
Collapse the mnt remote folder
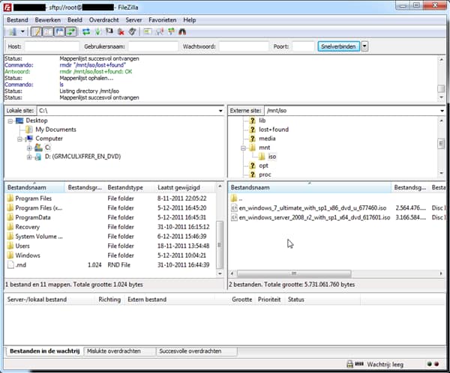click(243, 148)
